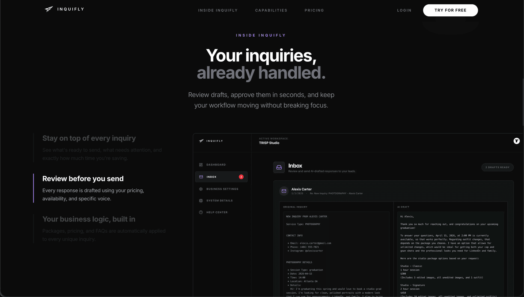Open the Capabilities menu in the navigation
The height and width of the screenshot is (297, 524).
point(271,10)
